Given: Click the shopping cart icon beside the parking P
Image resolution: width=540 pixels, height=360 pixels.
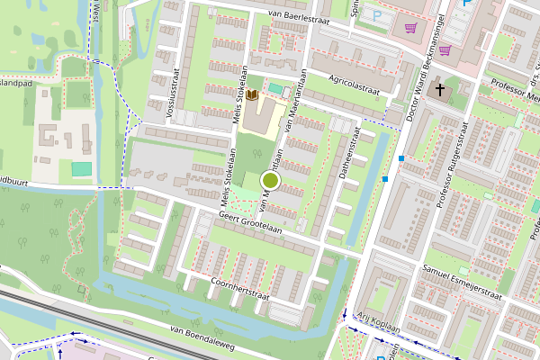Looking at the screenshot, I should point(411,27).
